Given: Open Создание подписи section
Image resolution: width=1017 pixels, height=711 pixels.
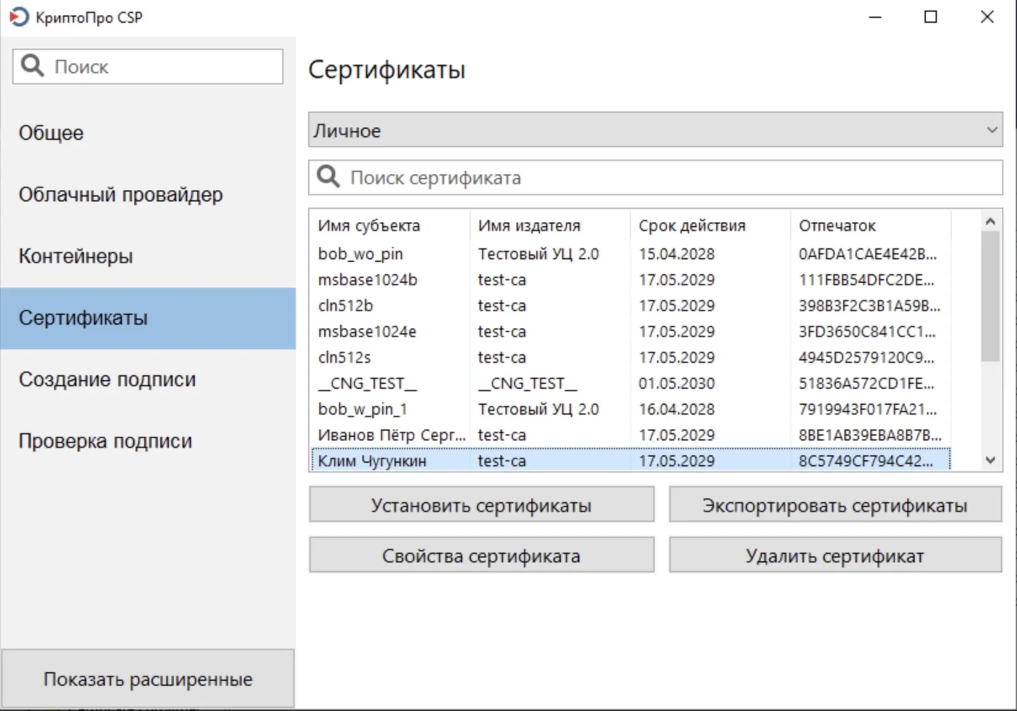Looking at the screenshot, I should [x=107, y=380].
